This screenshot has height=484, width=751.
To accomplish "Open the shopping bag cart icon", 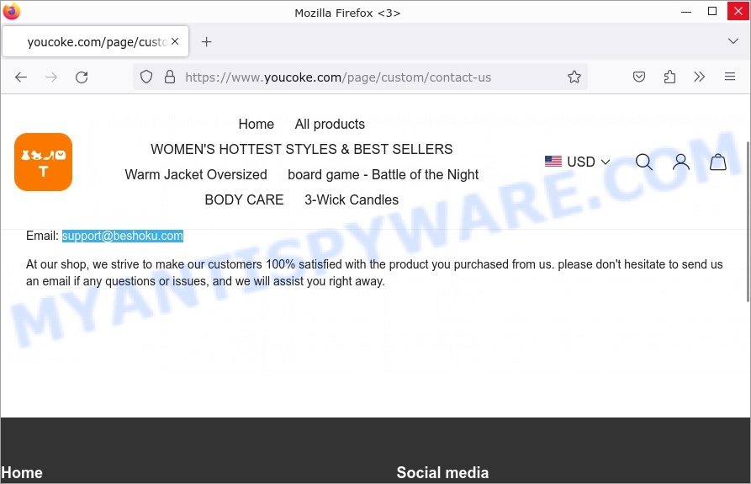I will 717,162.
